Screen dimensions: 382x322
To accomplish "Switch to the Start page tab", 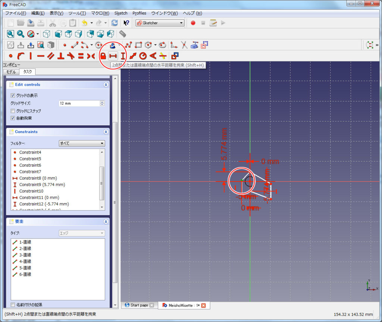I will pyautogui.click(x=139, y=305).
